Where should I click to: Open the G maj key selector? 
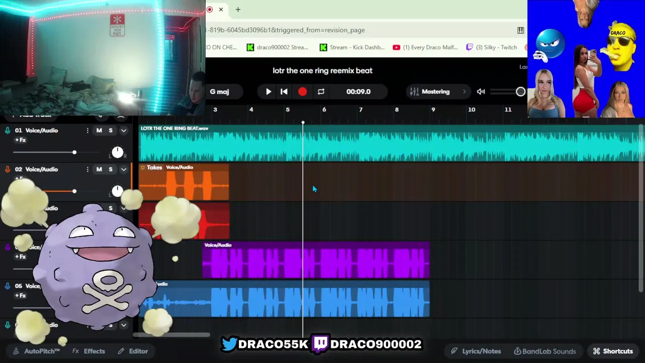[220, 92]
